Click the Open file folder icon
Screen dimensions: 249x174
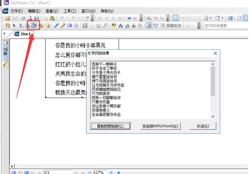(x=8, y=18)
